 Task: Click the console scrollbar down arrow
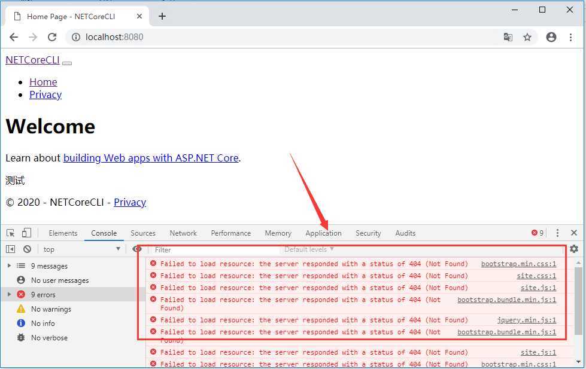point(579,362)
